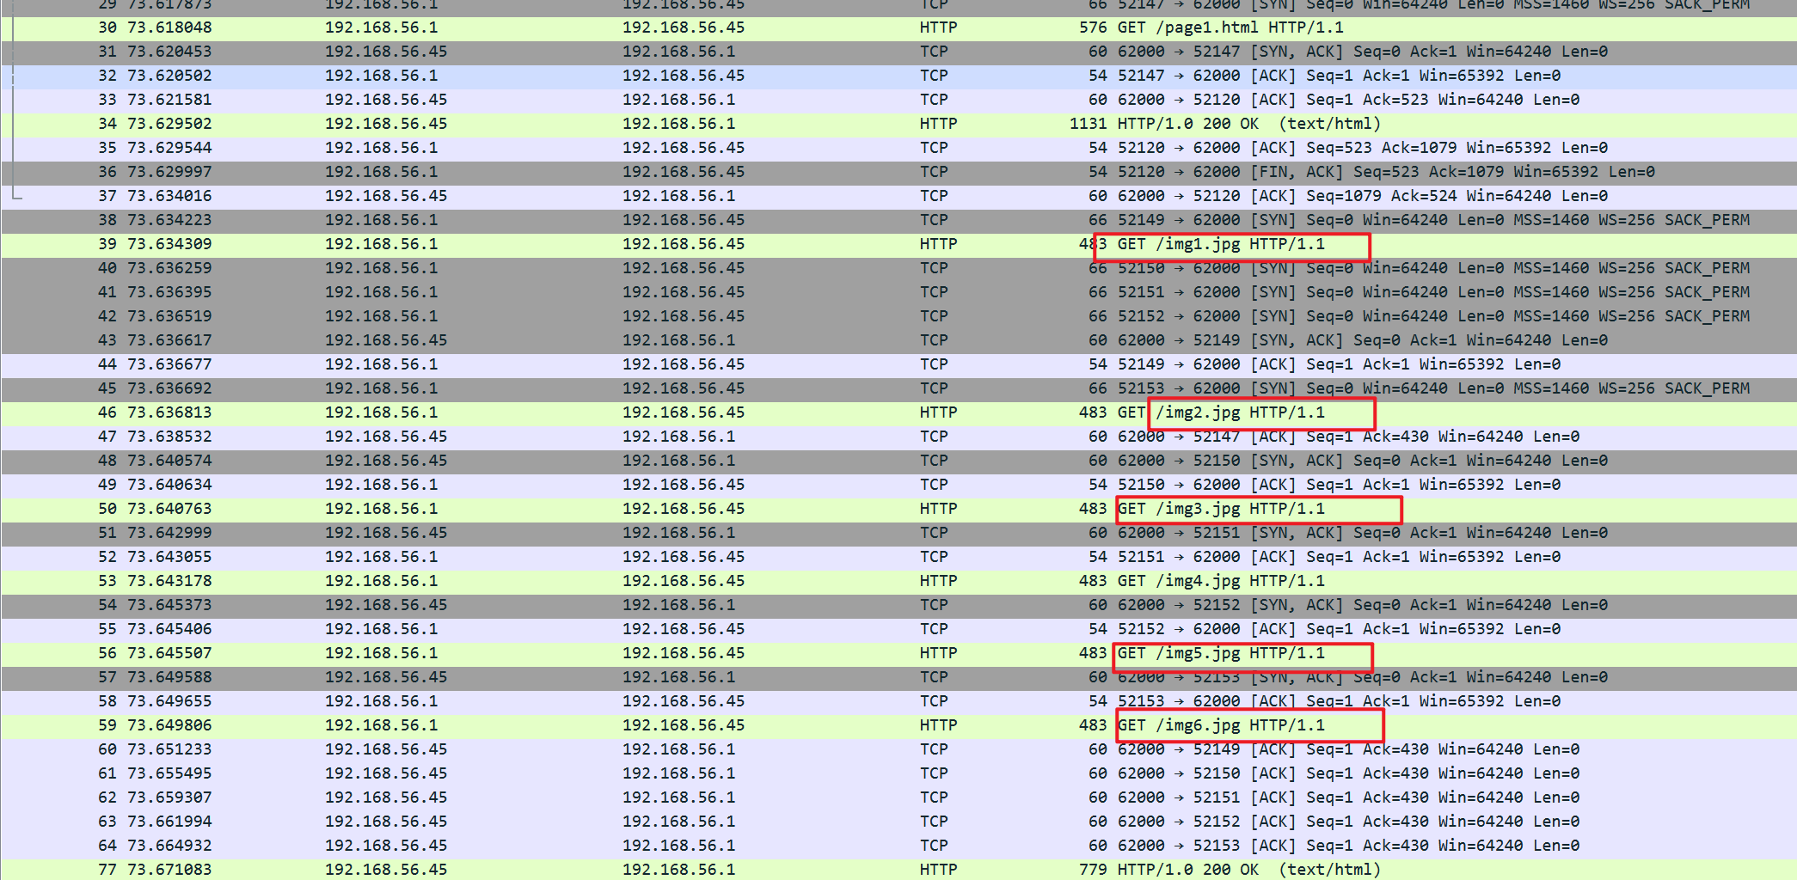
Task: Click length 576 in packet 30
Action: pyautogui.click(x=1093, y=27)
